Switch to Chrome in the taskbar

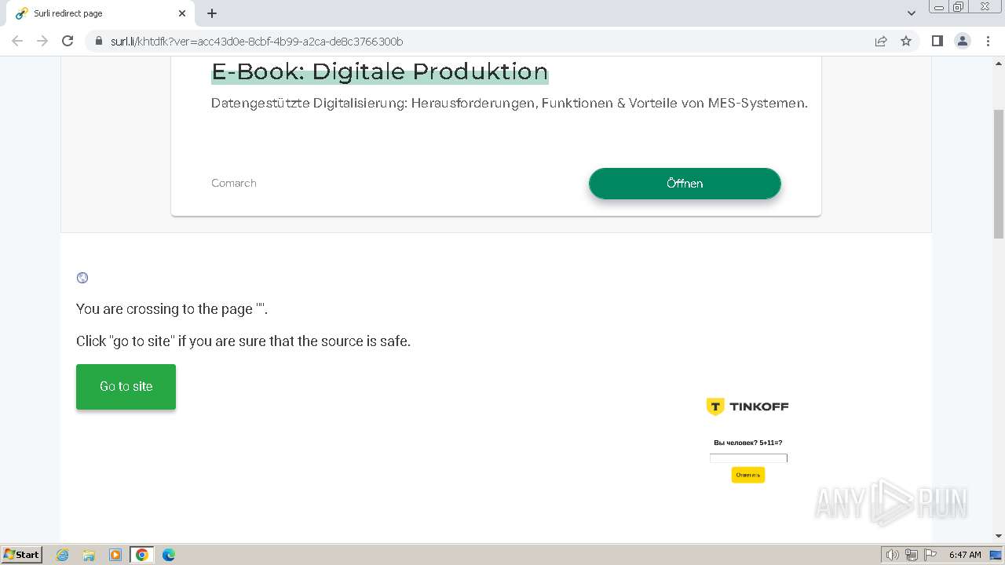click(142, 555)
